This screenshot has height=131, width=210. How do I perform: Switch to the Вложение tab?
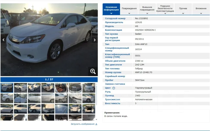[x=201, y=9]
